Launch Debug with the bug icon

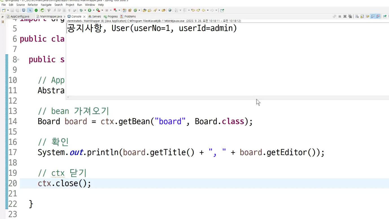point(81,10)
